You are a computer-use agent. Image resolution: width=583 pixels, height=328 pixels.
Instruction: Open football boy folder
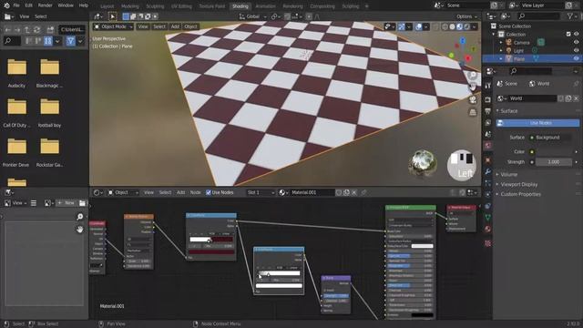click(x=49, y=113)
